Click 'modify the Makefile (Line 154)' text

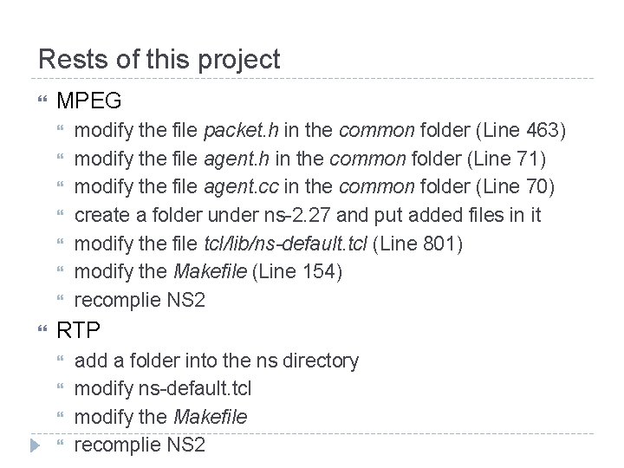click(x=209, y=272)
